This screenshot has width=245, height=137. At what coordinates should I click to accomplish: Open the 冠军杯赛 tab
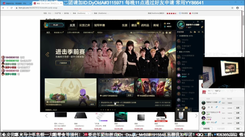point(99,25)
